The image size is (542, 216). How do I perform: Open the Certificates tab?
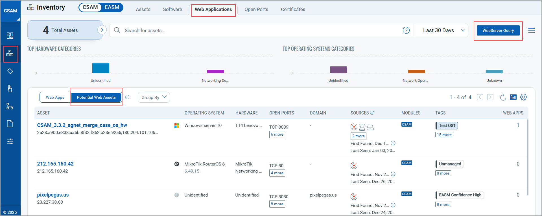[x=293, y=9]
